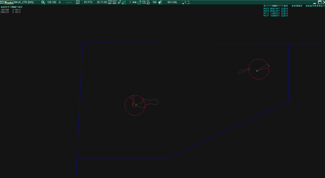Open the QUICK SET menu
This screenshot has height=178, width=325.
(114, 2)
